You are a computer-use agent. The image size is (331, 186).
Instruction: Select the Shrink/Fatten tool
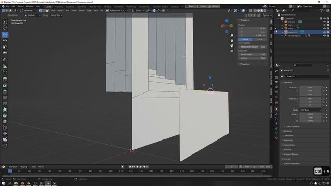pos(5,133)
